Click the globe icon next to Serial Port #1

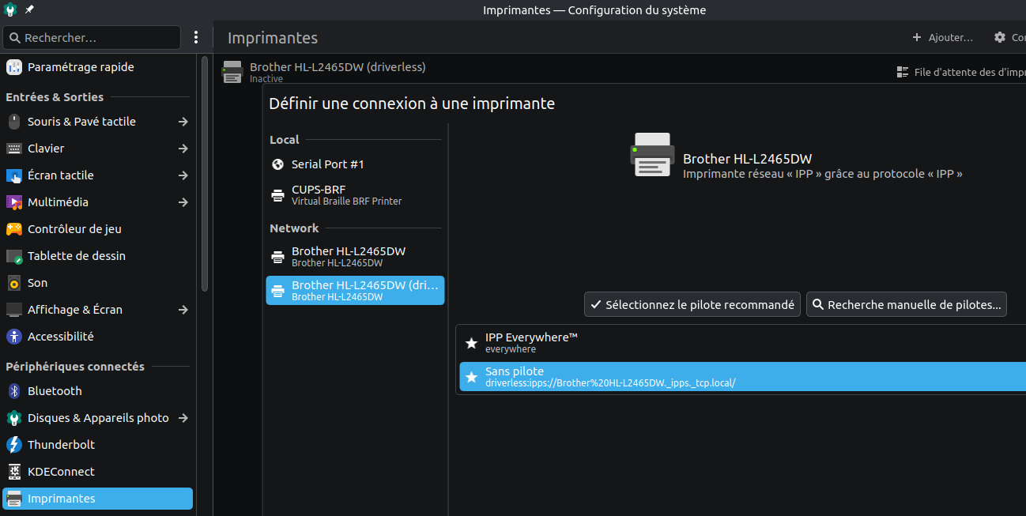(x=277, y=164)
